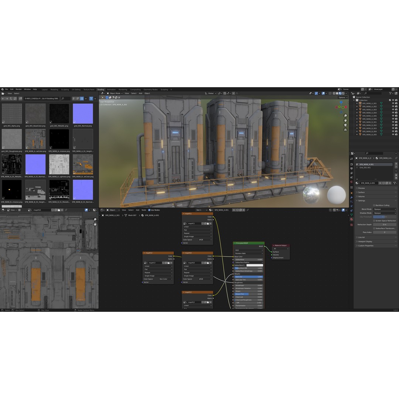Expand the Viewport Display panel
Viewport: 399px width, 399px height.
(x=376, y=242)
